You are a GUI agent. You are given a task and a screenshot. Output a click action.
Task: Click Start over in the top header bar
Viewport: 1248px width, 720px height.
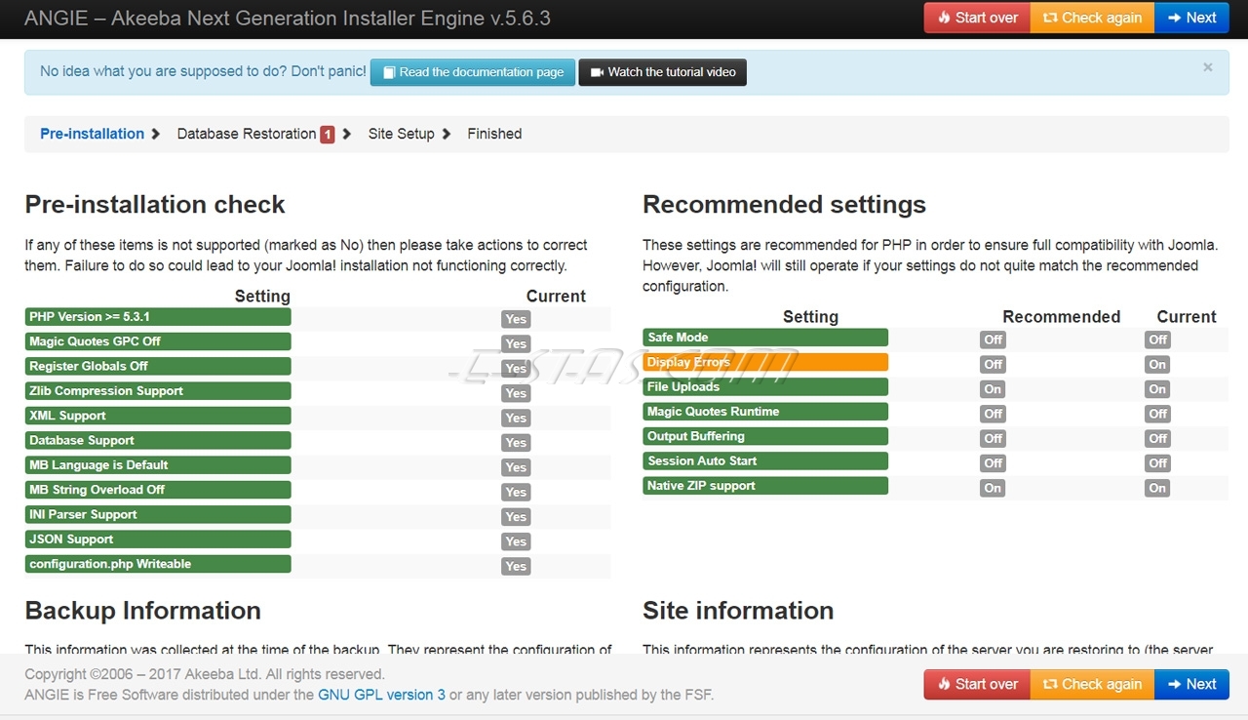pyautogui.click(x=977, y=18)
